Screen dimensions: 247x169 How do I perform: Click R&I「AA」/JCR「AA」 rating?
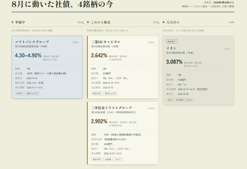[115, 78]
